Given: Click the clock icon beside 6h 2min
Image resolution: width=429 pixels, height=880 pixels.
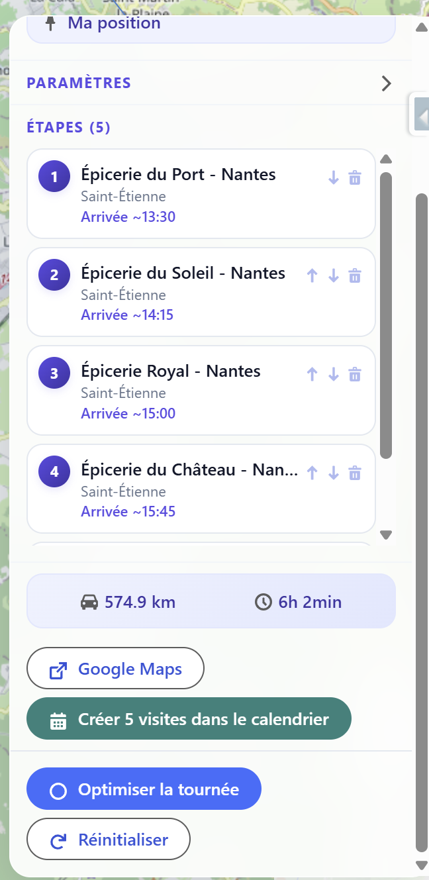Looking at the screenshot, I should (262, 601).
